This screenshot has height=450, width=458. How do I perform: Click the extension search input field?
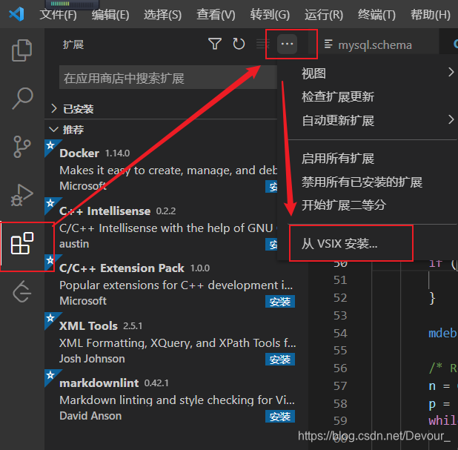pos(168,77)
